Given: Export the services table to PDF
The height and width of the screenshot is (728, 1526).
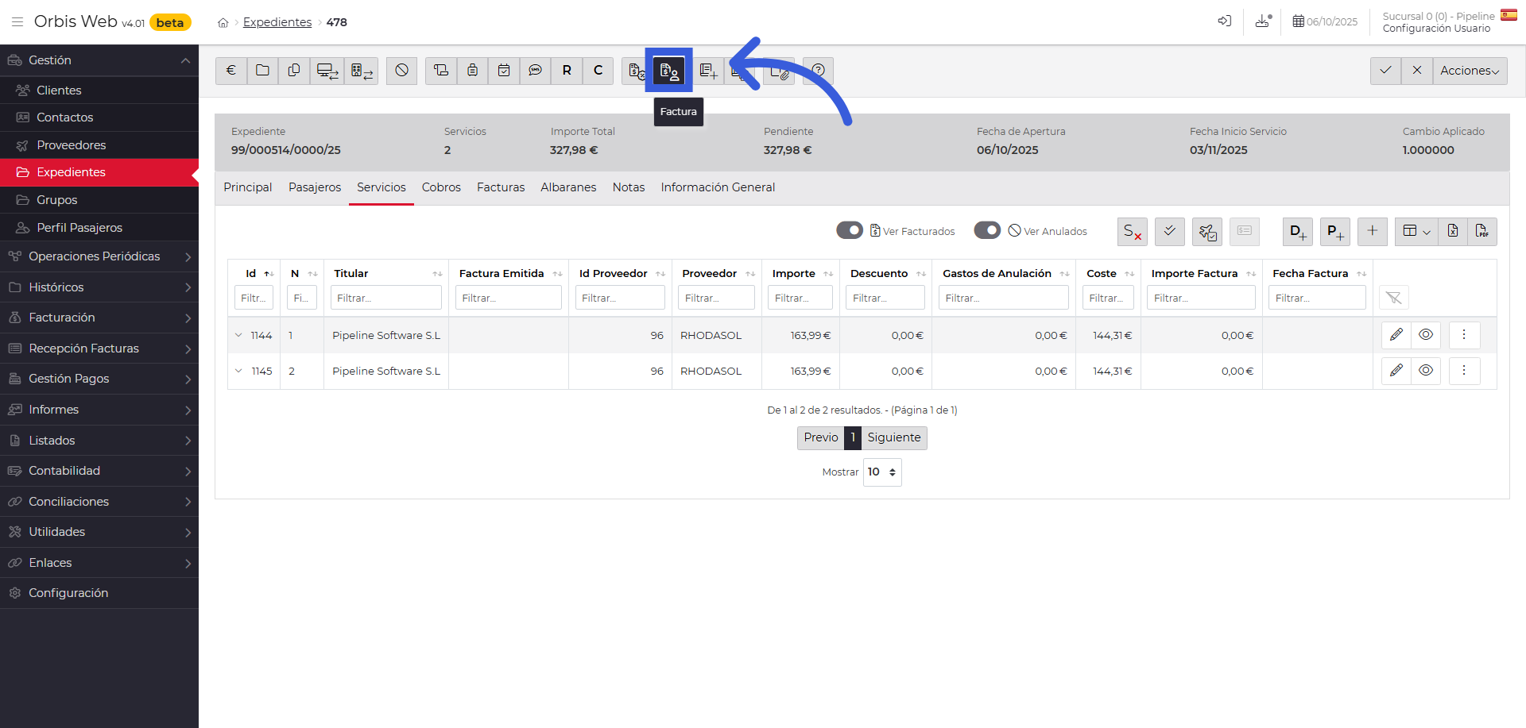Looking at the screenshot, I should tap(1483, 231).
